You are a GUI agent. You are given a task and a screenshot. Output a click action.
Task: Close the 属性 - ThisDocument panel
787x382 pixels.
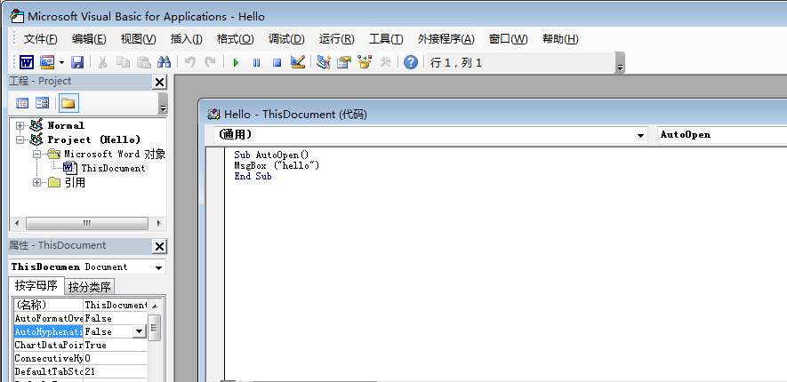click(x=159, y=246)
